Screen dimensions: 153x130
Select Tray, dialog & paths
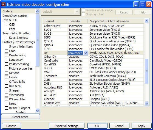pyautogui.click(x=16, y=33)
